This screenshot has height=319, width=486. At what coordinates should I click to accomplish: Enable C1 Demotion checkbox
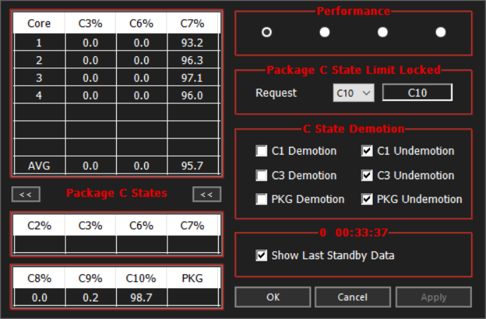262,151
